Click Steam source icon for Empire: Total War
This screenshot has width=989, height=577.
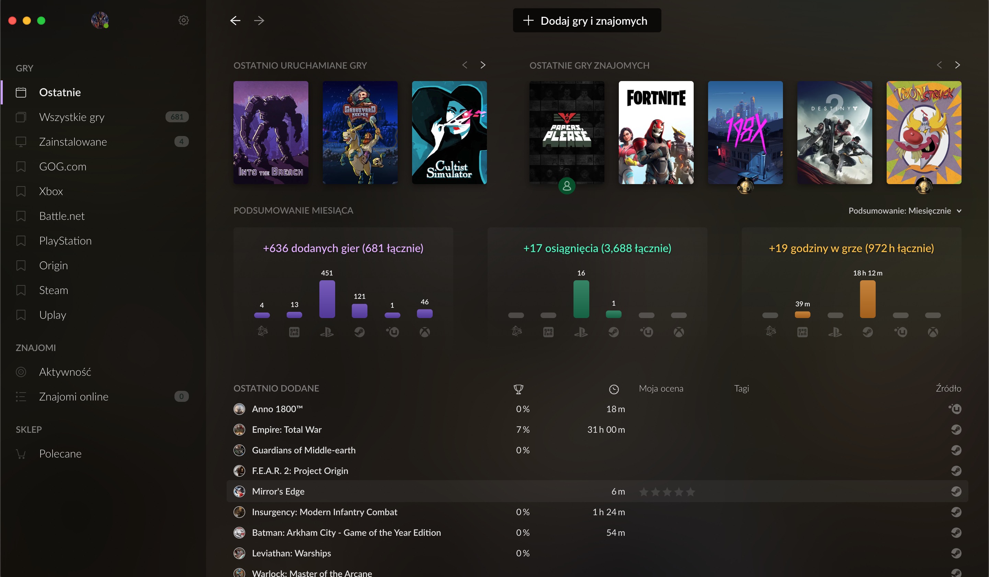tap(956, 429)
